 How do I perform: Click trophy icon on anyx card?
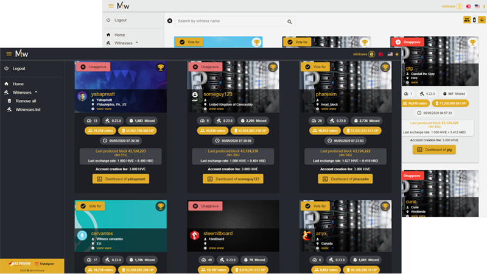pos(385,206)
